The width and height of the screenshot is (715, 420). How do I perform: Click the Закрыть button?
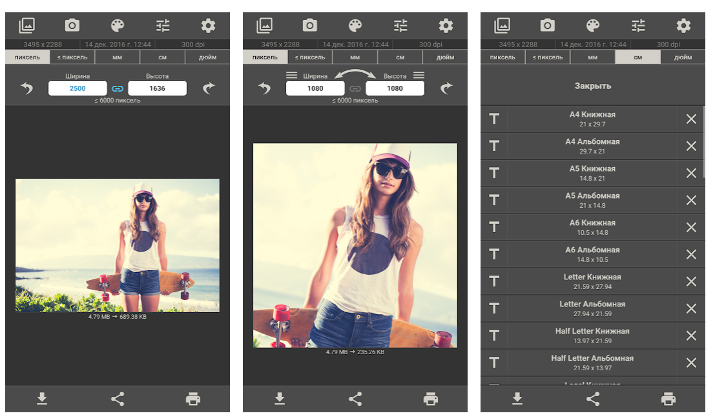click(592, 86)
